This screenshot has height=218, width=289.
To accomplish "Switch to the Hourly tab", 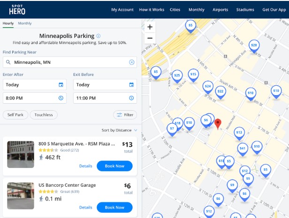I will 8,23.
